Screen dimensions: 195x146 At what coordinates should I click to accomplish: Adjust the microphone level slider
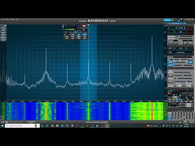pyautogui.click(x=180, y=60)
